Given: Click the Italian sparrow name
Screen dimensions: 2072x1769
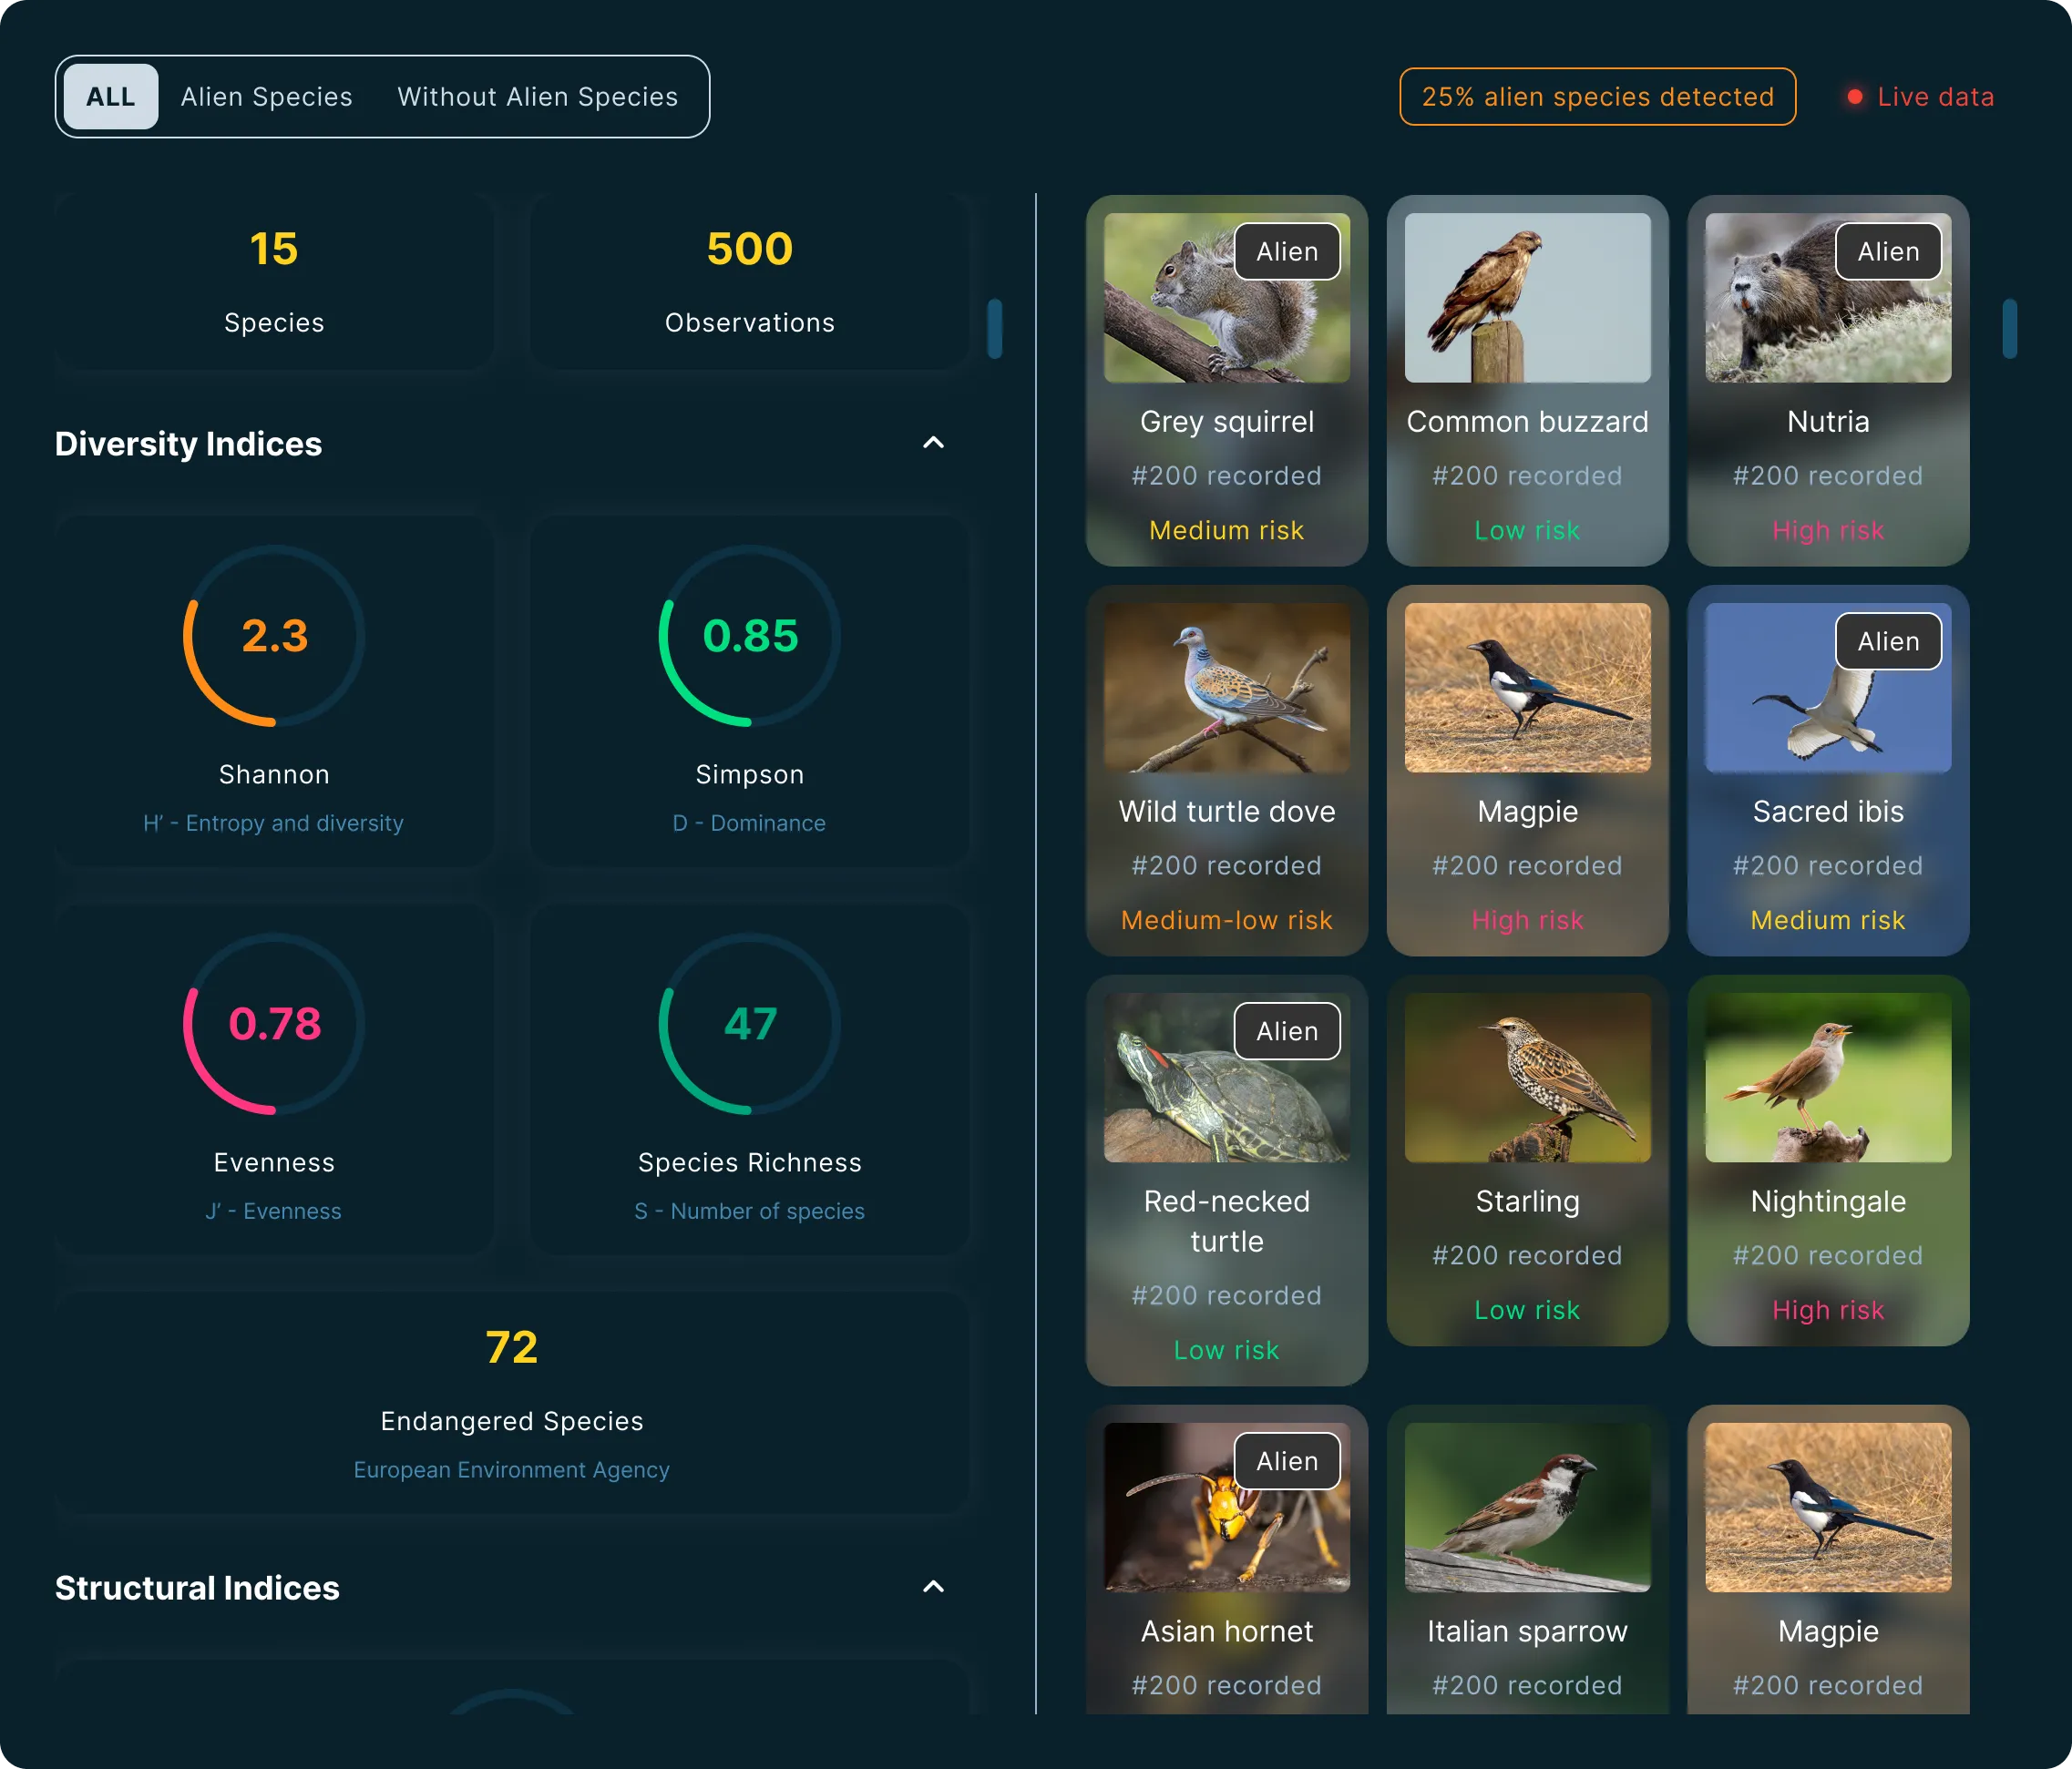Looking at the screenshot, I should (x=1528, y=1632).
